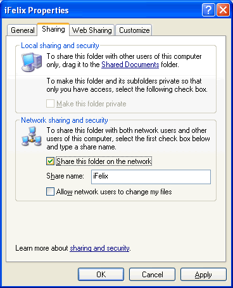Follow the Shared Documents link
The height and width of the screenshot is (288, 233).
tap(130, 65)
